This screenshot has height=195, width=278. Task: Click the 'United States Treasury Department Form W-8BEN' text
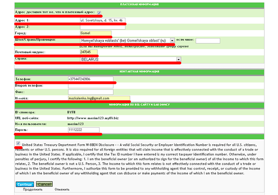click(x=60, y=145)
